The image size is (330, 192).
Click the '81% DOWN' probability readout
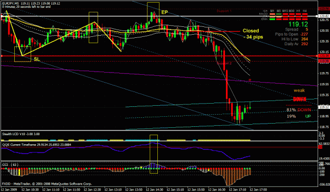pos(299,110)
